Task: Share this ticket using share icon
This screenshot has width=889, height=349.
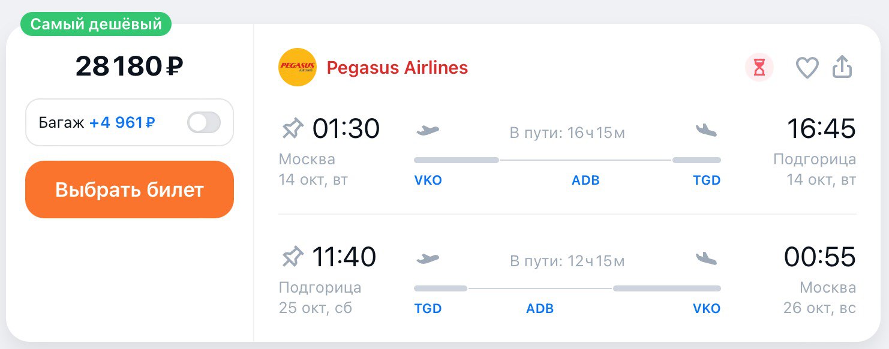Action: pyautogui.click(x=842, y=67)
